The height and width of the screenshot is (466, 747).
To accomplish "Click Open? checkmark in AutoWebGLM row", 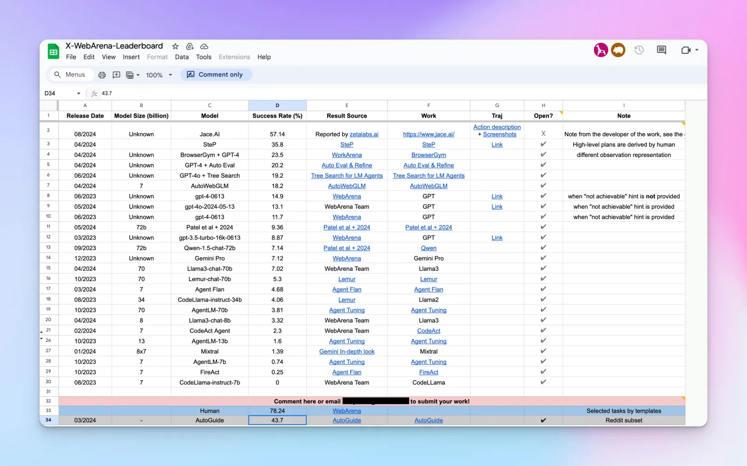I will click(543, 185).
